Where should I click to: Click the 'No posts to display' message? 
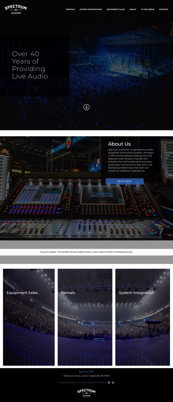pyautogui.click(x=86, y=252)
